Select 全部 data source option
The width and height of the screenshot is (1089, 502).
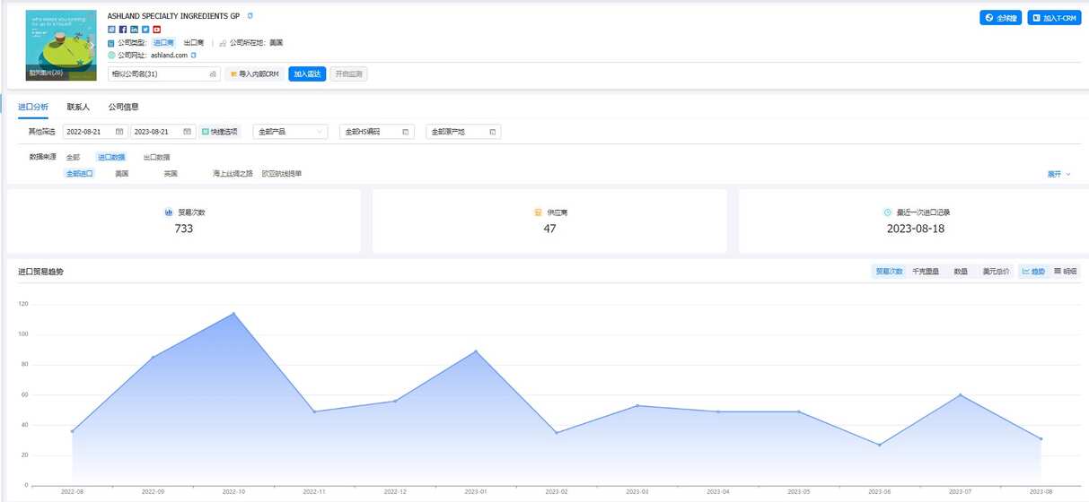tap(73, 157)
